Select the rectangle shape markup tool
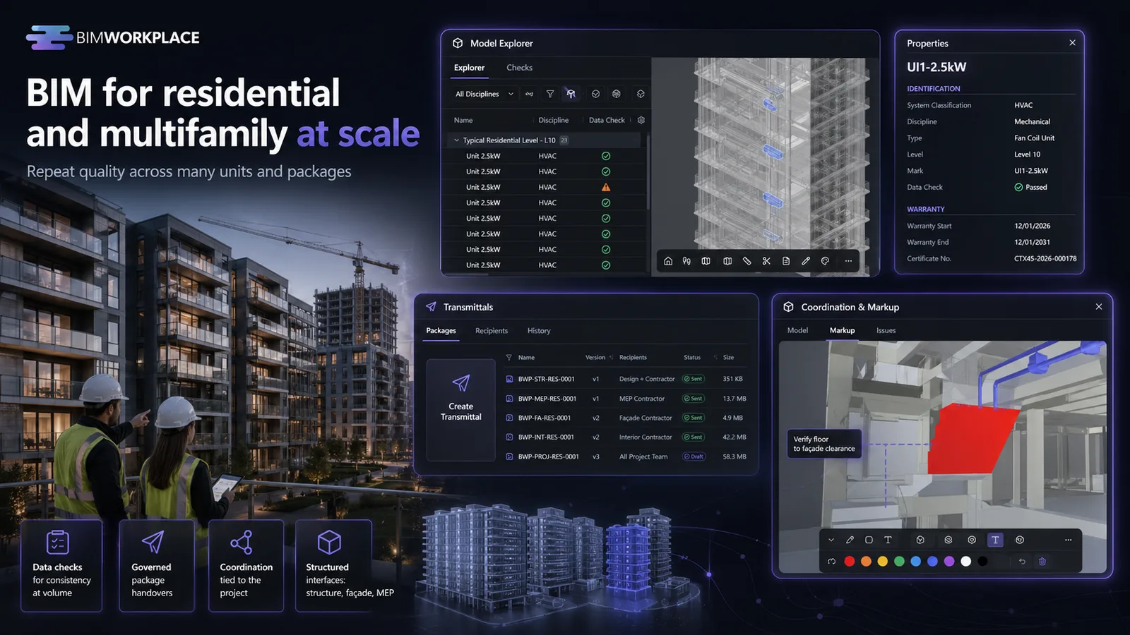Viewport: 1130px width, 635px height. click(869, 540)
